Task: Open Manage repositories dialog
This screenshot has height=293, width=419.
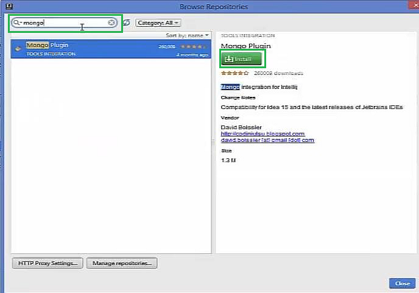Action: click(122, 263)
